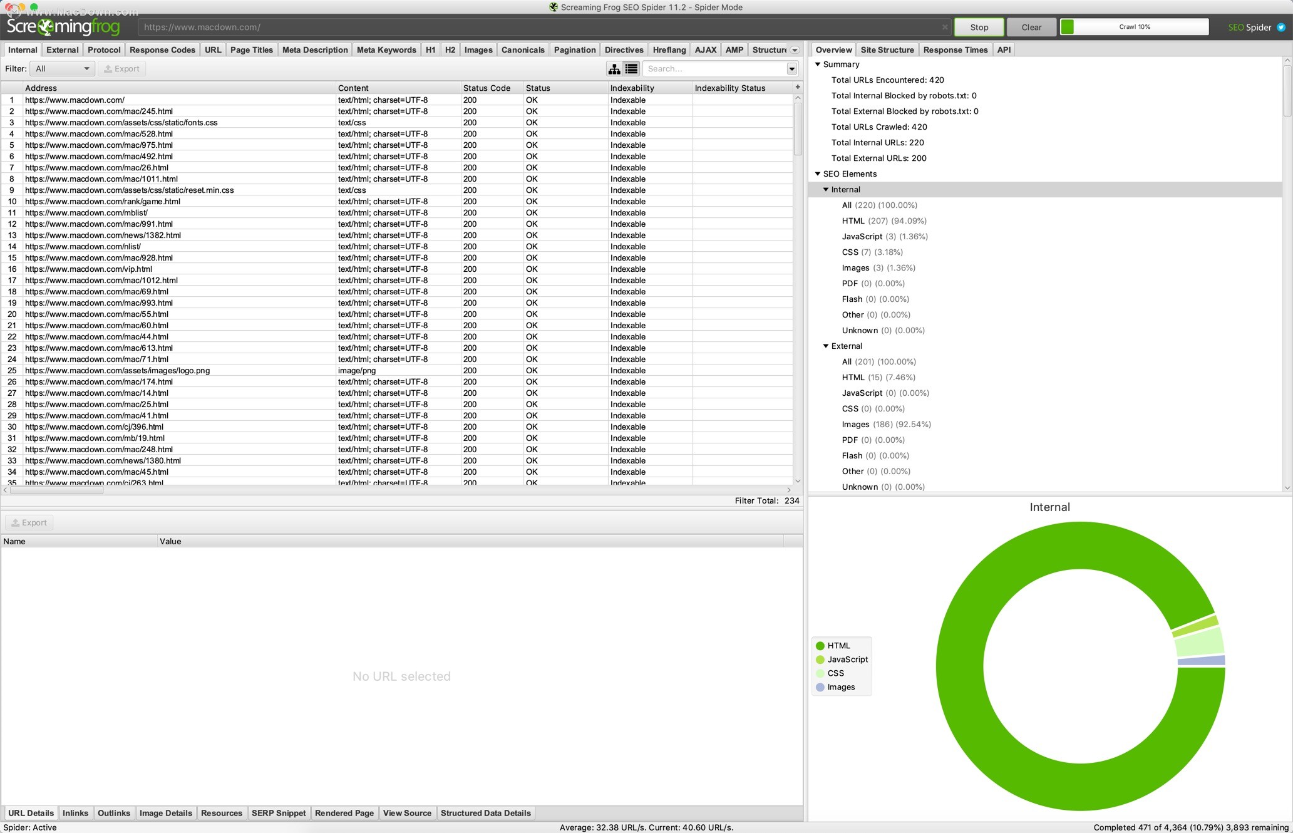Viewport: 1293px width, 833px height.
Task: Open the View Source tab
Action: pyautogui.click(x=407, y=813)
